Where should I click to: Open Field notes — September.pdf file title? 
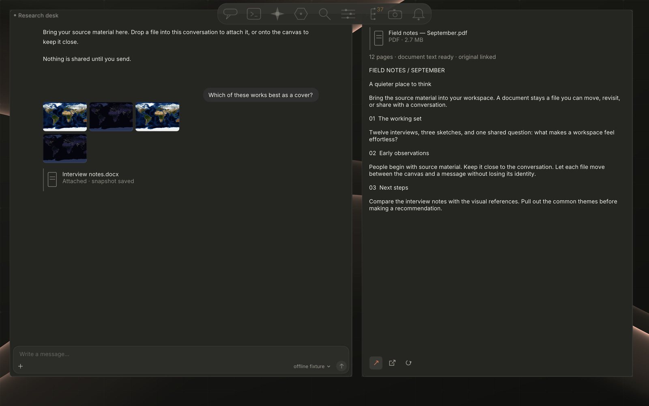[x=428, y=33]
